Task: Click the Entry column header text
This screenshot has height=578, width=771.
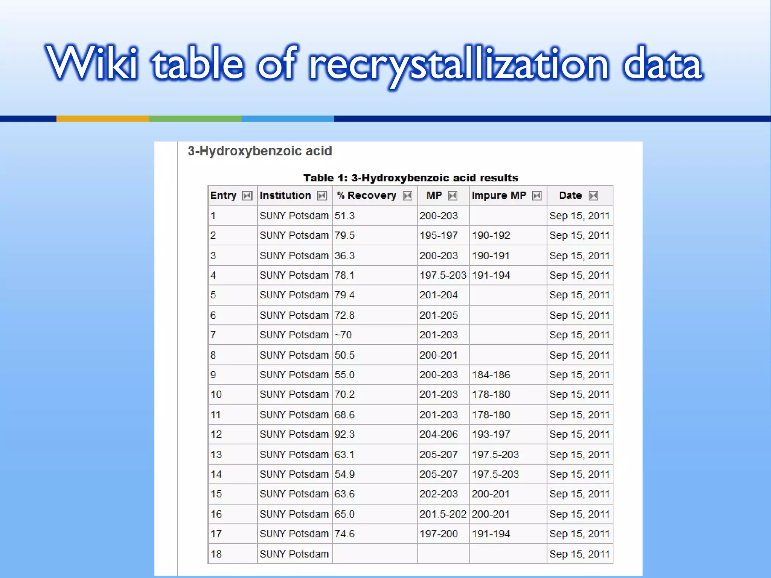Action: coord(223,196)
